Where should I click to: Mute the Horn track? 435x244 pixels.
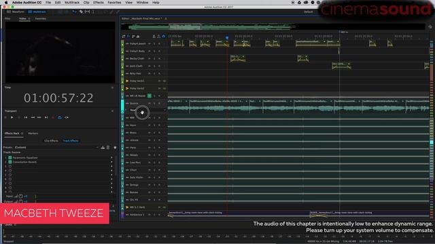tap(150, 125)
